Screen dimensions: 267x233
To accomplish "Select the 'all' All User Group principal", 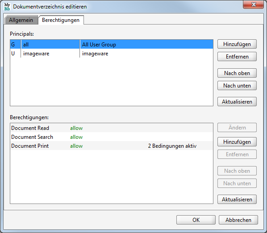I will point(112,45).
